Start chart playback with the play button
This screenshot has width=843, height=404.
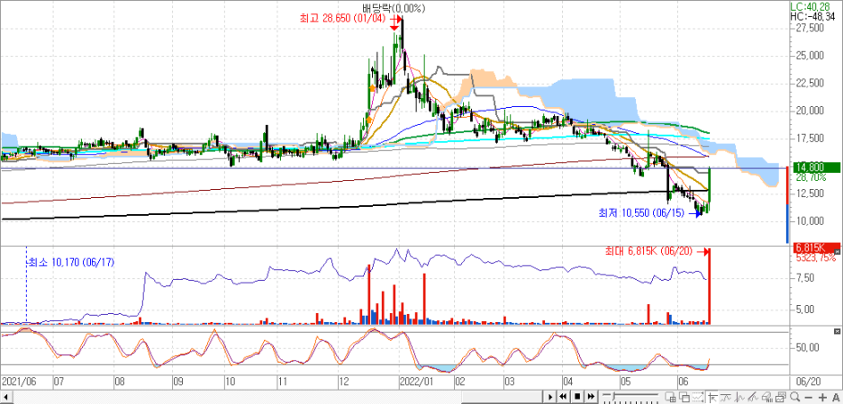click(550, 397)
